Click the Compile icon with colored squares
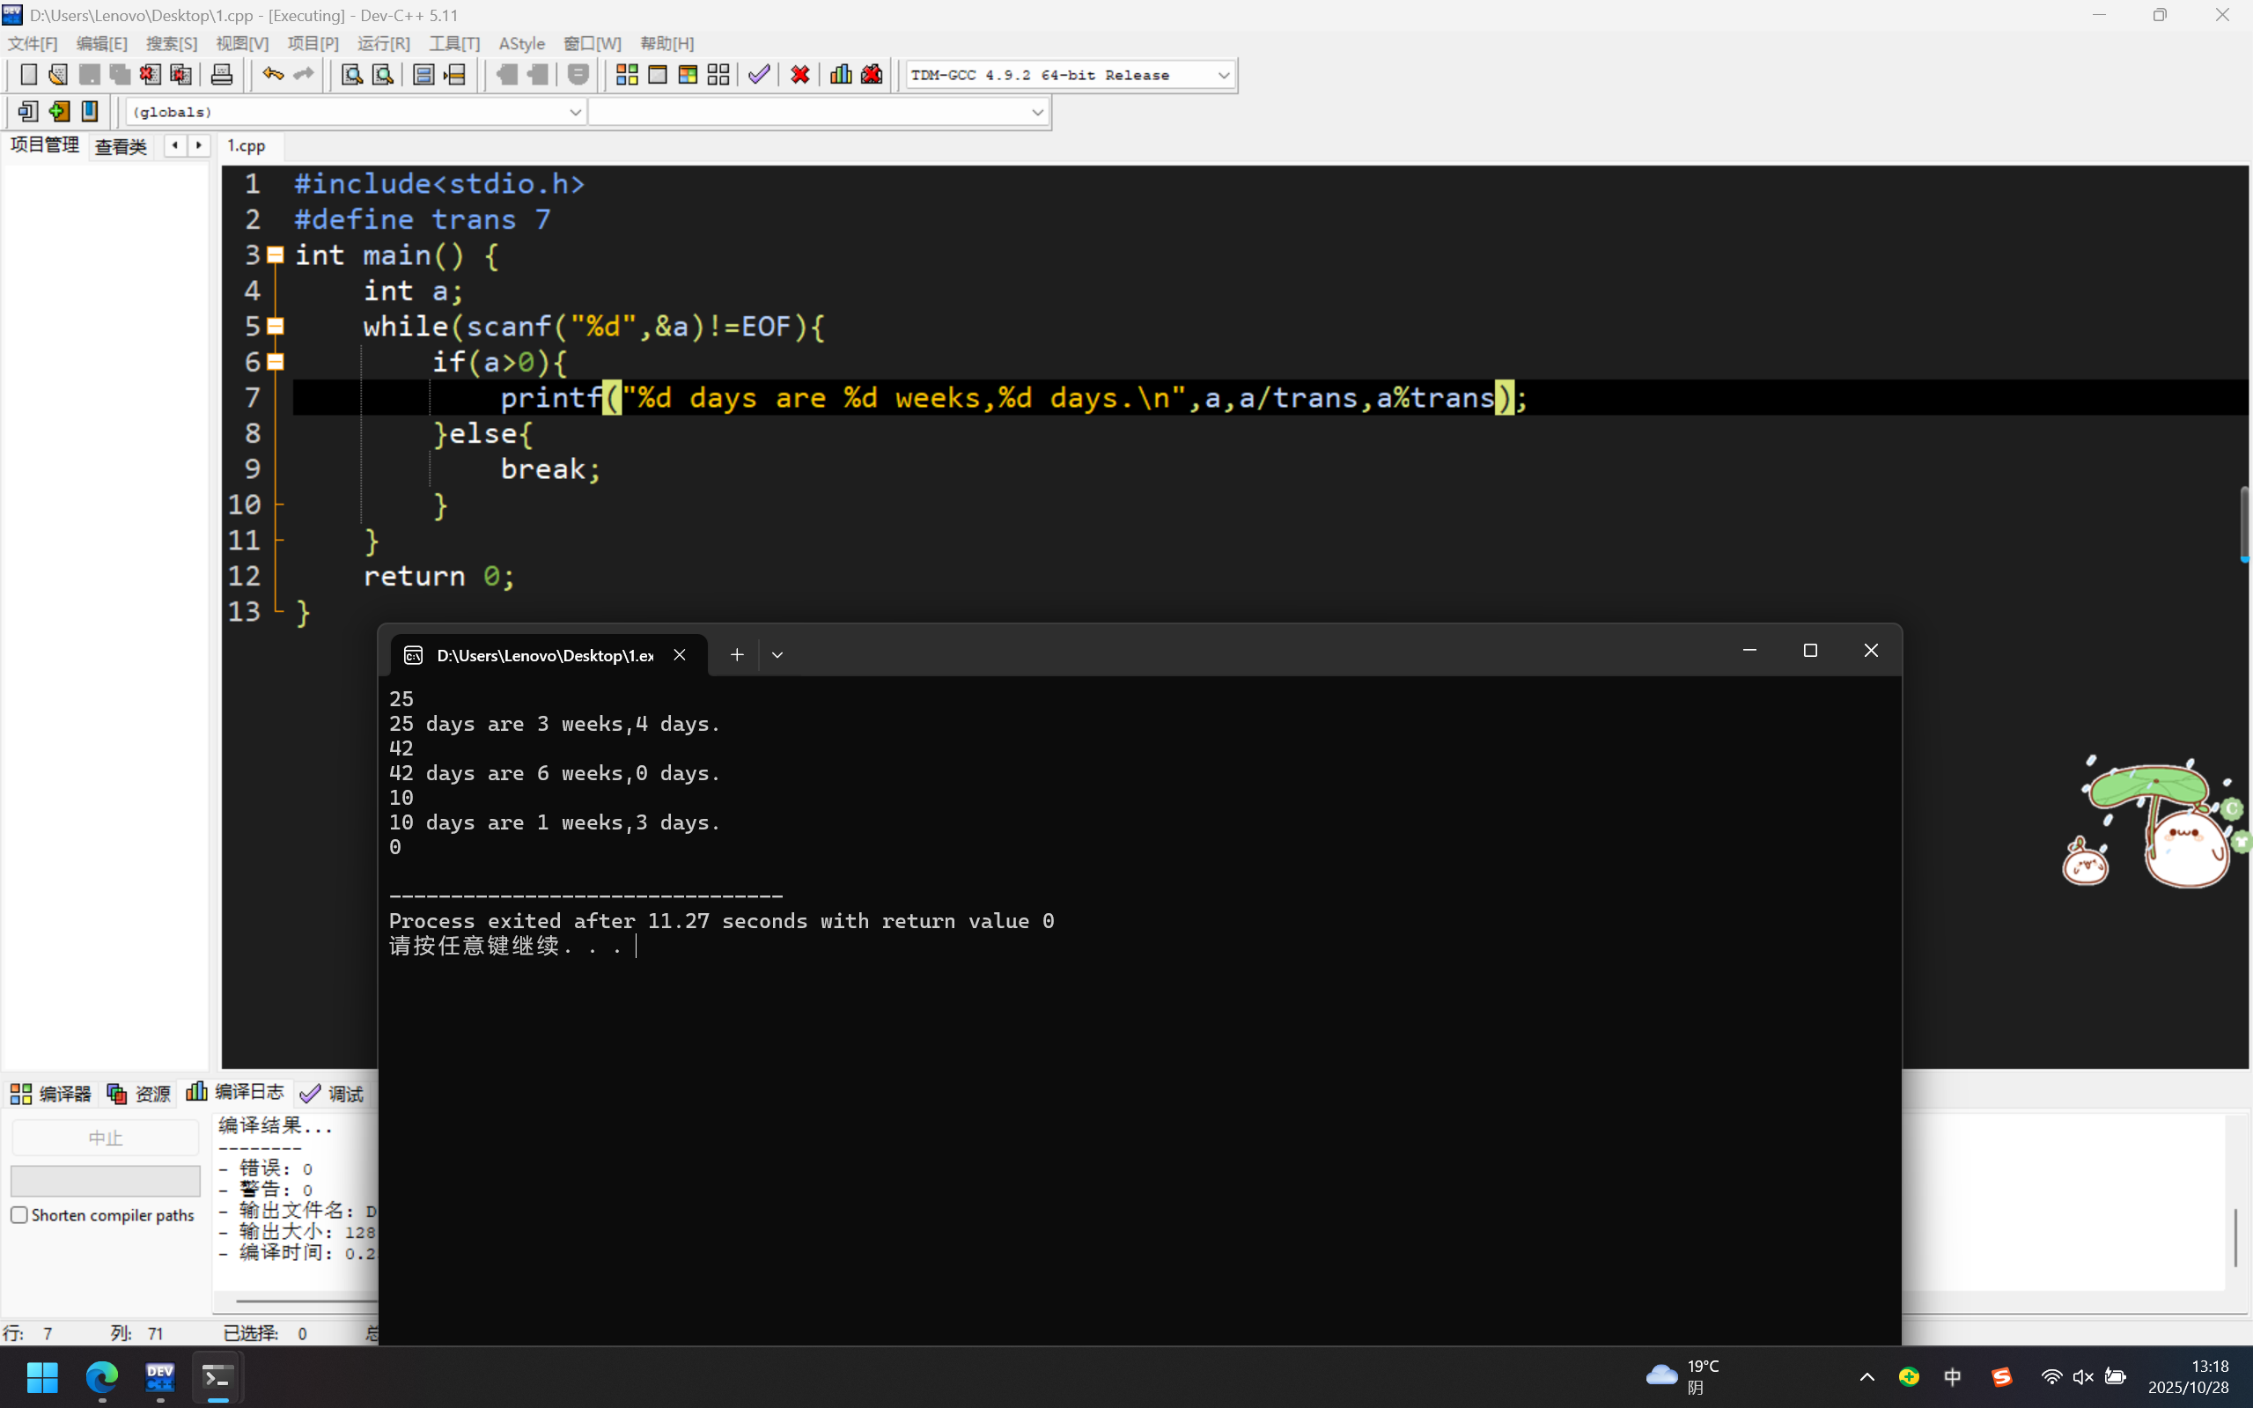The width and height of the screenshot is (2253, 1408). (x=627, y=75)
